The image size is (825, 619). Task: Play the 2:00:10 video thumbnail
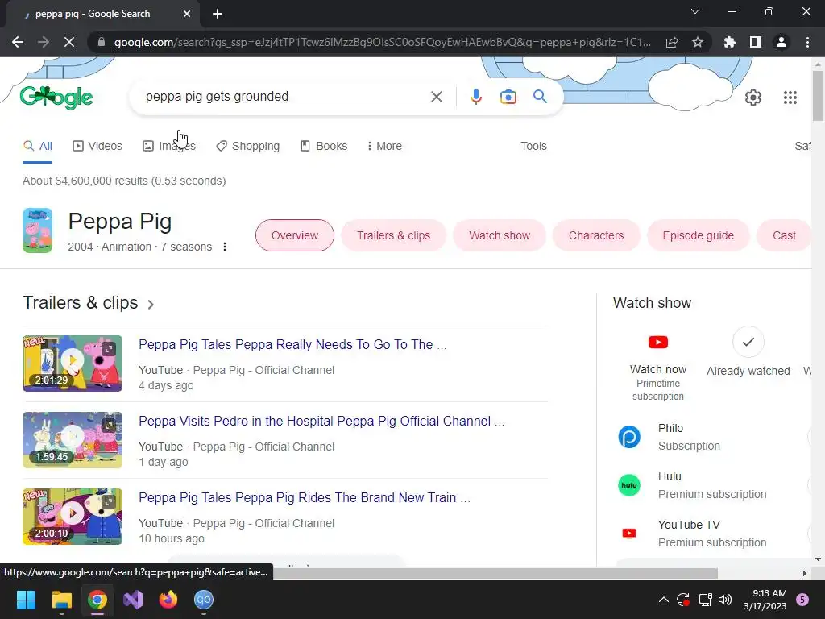[x=72, y=517]
